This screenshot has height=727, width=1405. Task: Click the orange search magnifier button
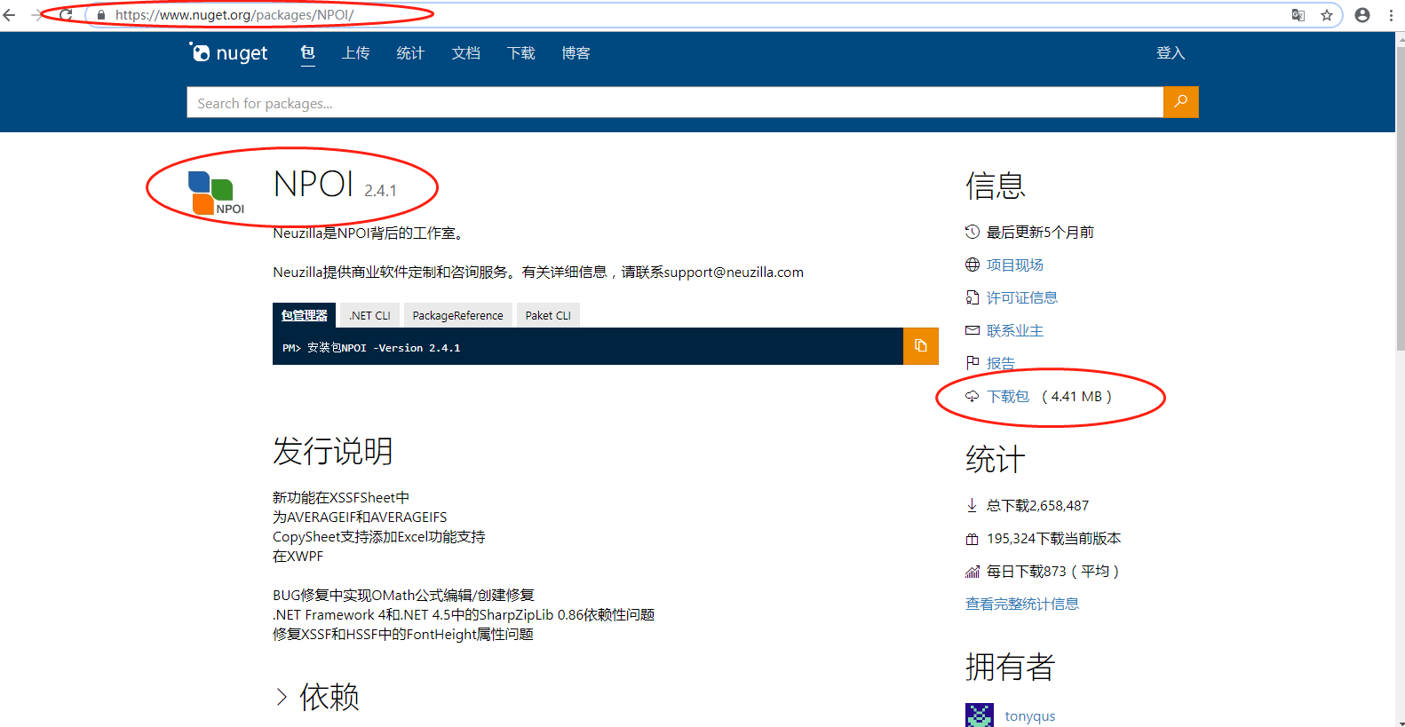coord(1181,102)
